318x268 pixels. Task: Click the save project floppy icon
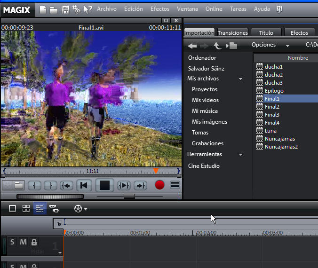point(65,9)
